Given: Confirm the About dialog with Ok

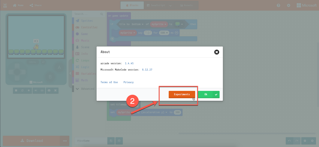Looking at the screenshot, I should [x=208, y=94].
